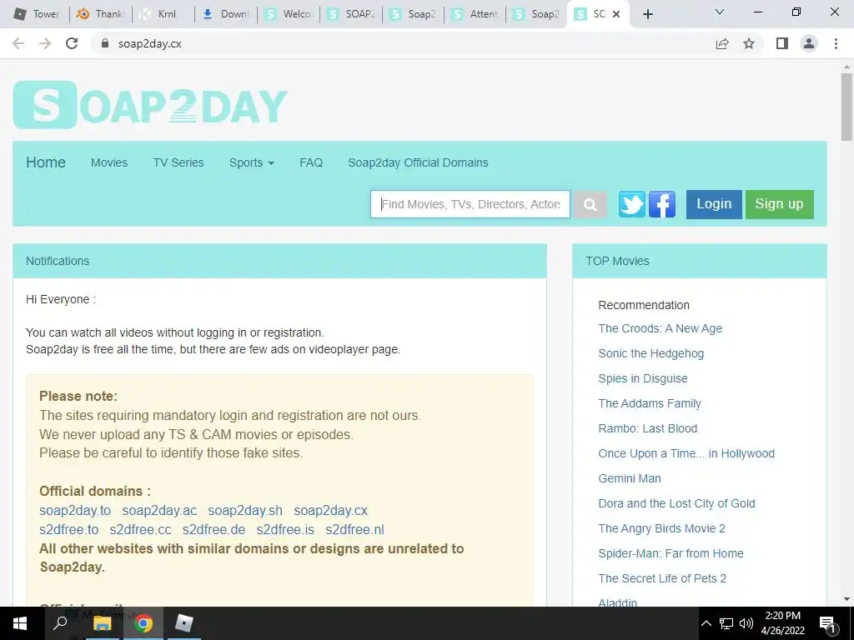
Task: Open The Croods: A New Age
Action: (661, 328)
